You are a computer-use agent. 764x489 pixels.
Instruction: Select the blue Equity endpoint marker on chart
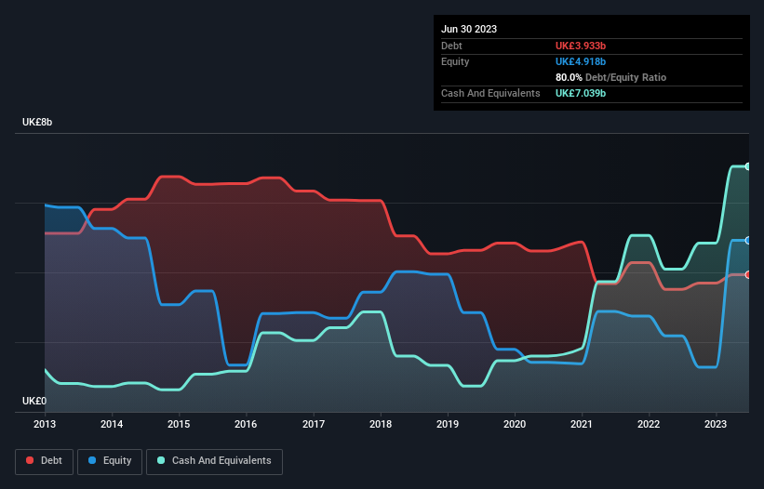748,241
